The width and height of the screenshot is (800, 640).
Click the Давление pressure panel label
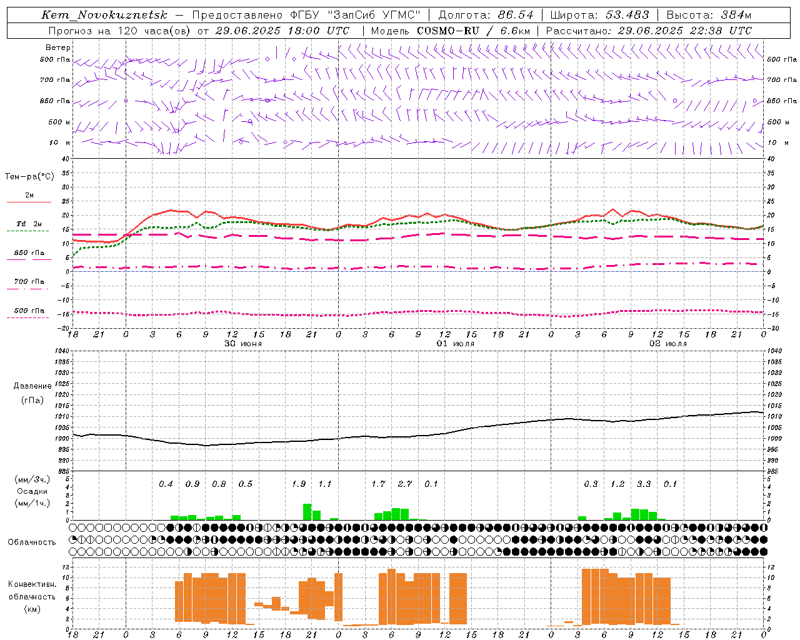(x=32, y=386)
